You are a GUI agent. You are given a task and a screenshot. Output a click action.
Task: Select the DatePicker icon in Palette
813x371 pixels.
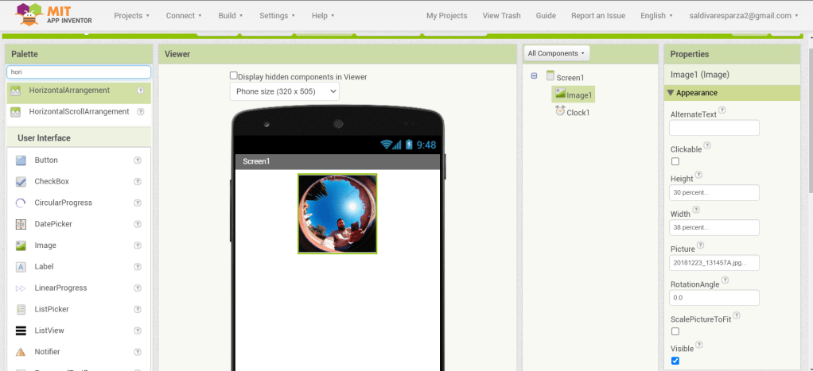[x=21, y=224]
